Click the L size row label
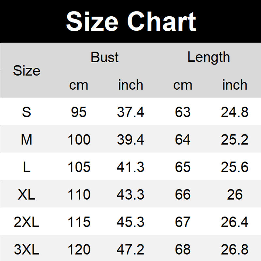Image resolution: width=261 pixels, height=261 pixels. point(27,167)
